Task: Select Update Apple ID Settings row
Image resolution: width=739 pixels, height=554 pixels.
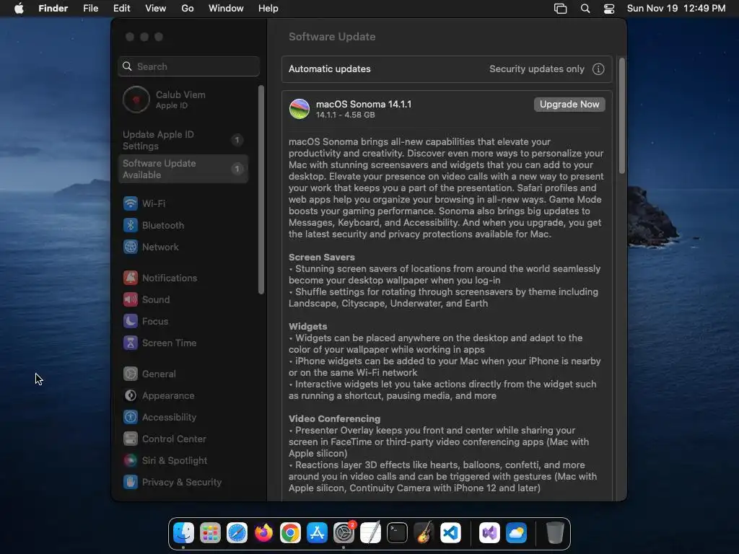Action: pyautogui.click(x=184, y=141)
